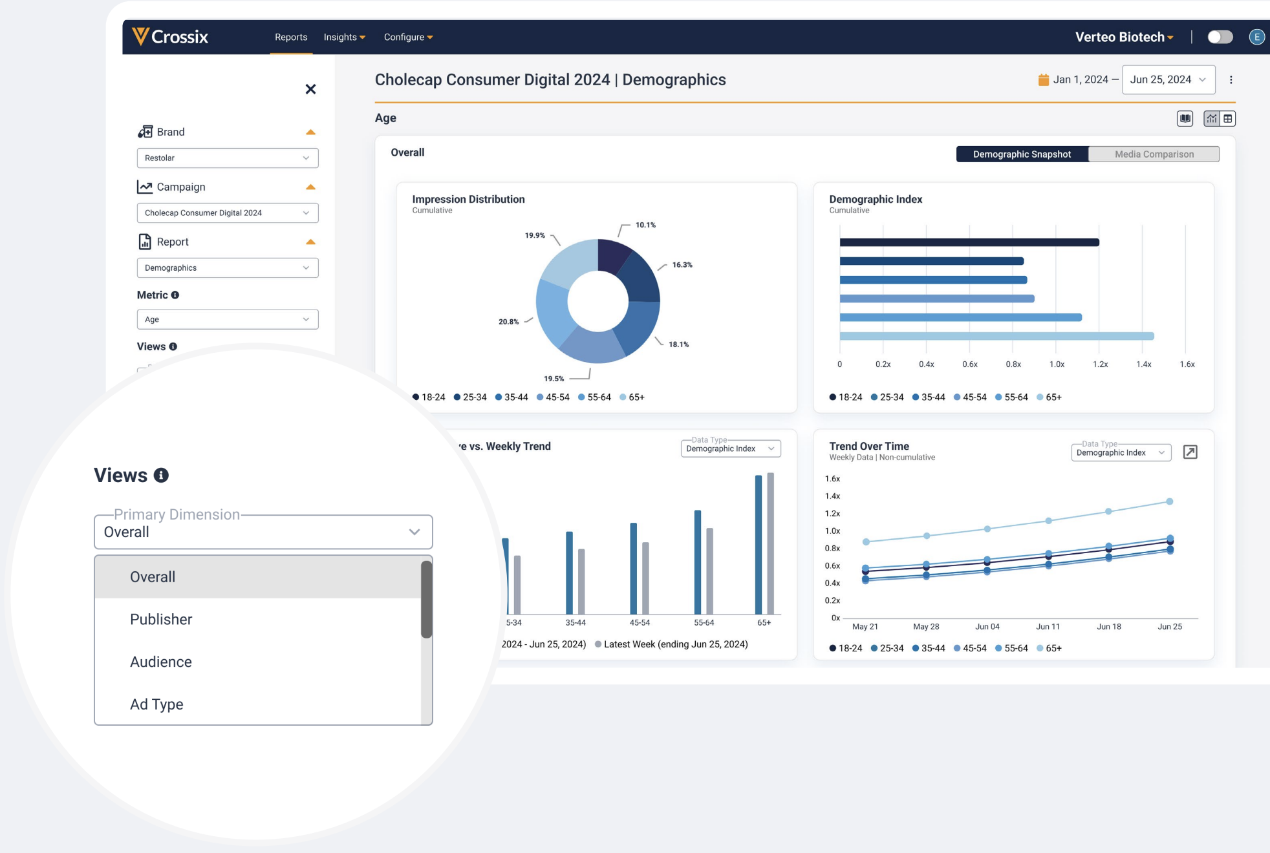Image resolution: width=1270 pixels, height=853 pixels.
Task: Open the Brand dropdown showing Restolar
Action: [x=227, y=158]
